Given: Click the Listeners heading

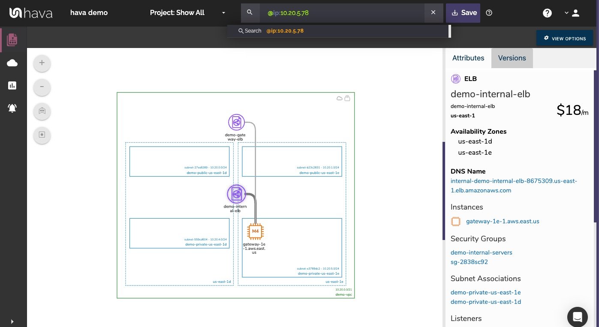Looking at the screenshot, I should click(466, 318).
